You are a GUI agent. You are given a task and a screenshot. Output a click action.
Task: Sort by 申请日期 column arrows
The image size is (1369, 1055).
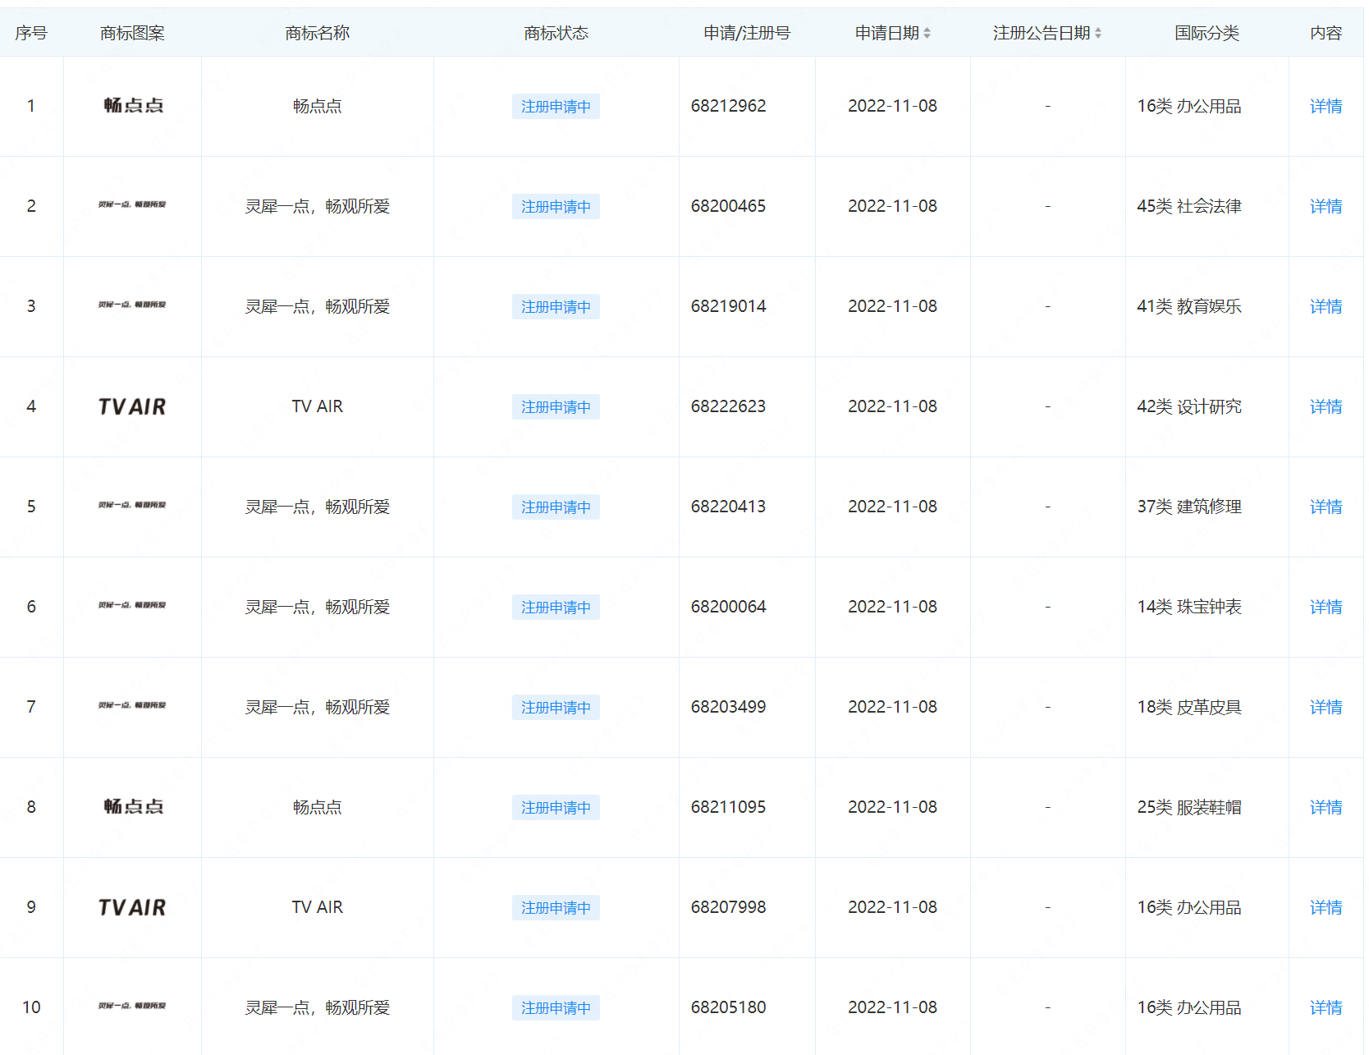[x=927, y=33]
